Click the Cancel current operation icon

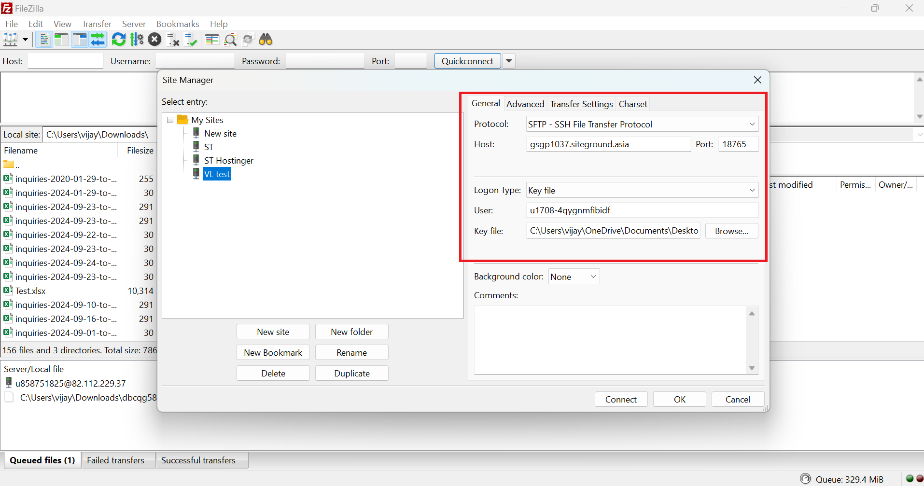[x=154, y=40]
